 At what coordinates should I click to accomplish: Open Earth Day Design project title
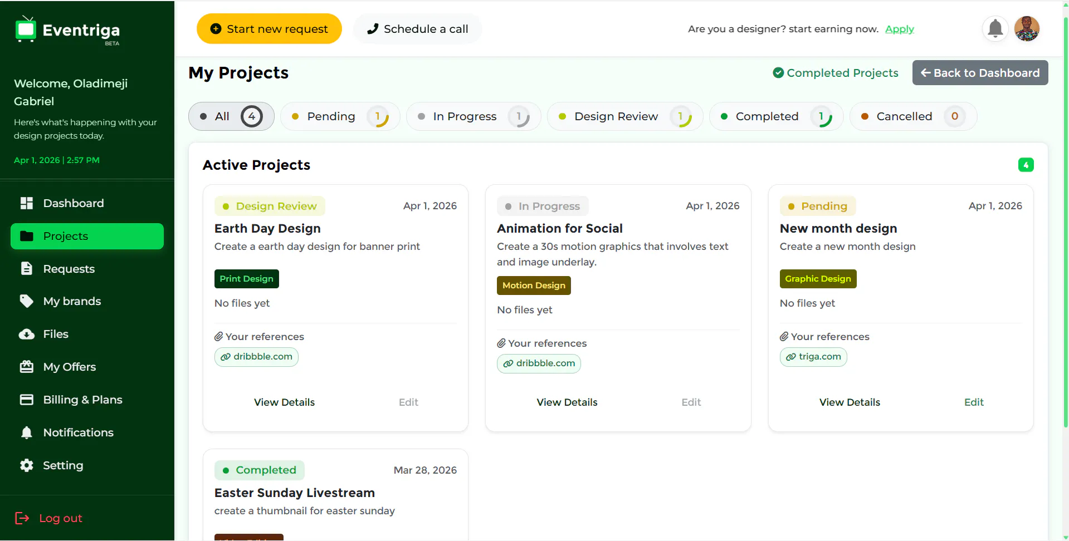(267, 228)
